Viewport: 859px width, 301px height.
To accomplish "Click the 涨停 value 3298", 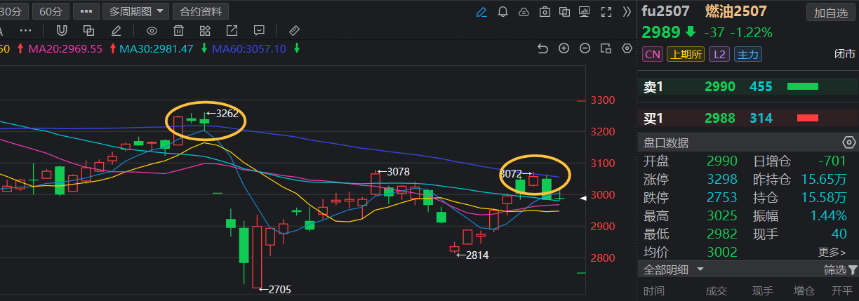I will 722,179.
